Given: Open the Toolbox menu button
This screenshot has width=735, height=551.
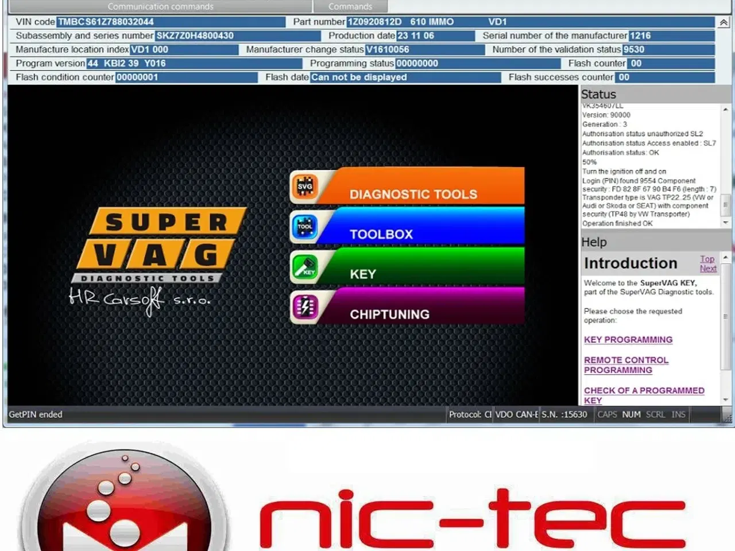Looking at the screenshot, I should pyautogui.click(x=407, y=227).
